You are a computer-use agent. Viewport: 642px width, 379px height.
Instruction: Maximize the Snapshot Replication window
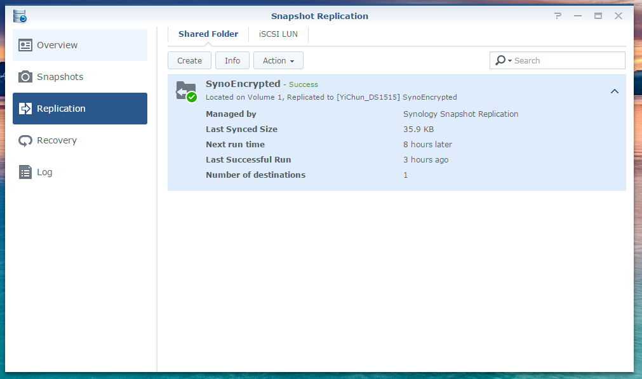598,16
